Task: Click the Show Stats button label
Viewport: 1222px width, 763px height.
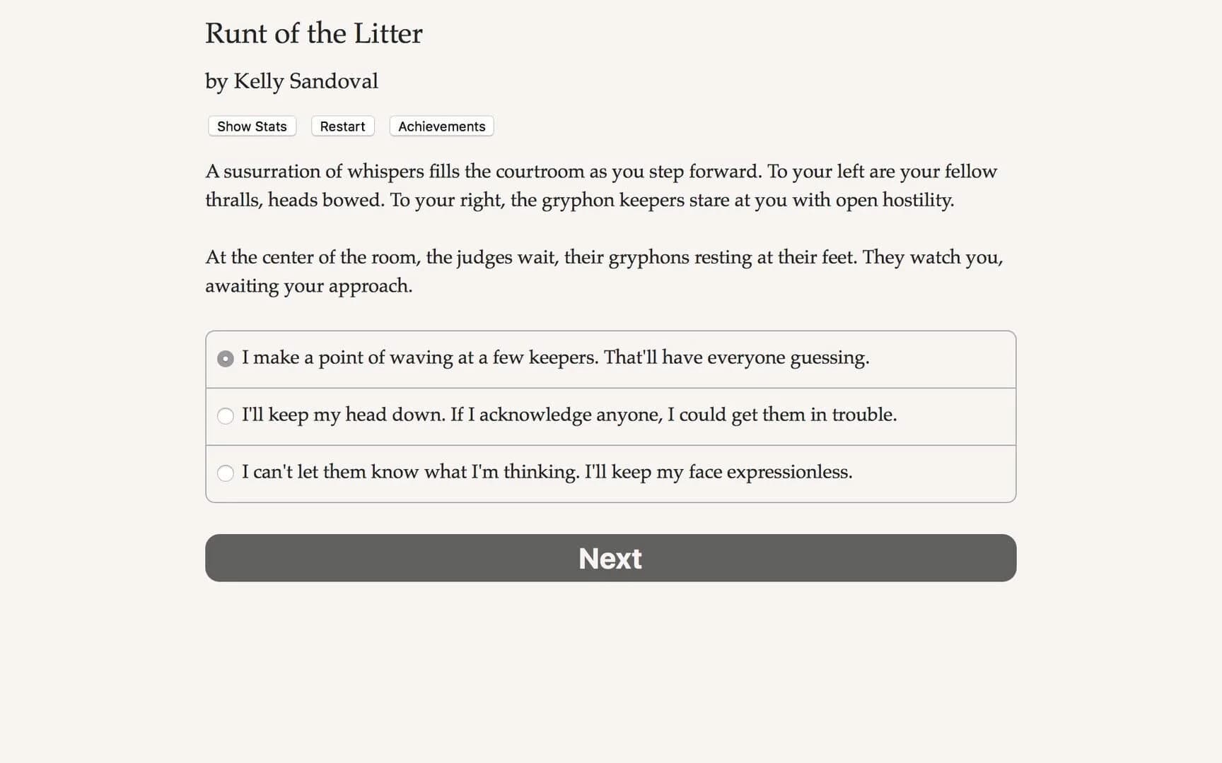Action: click(251, 126)
